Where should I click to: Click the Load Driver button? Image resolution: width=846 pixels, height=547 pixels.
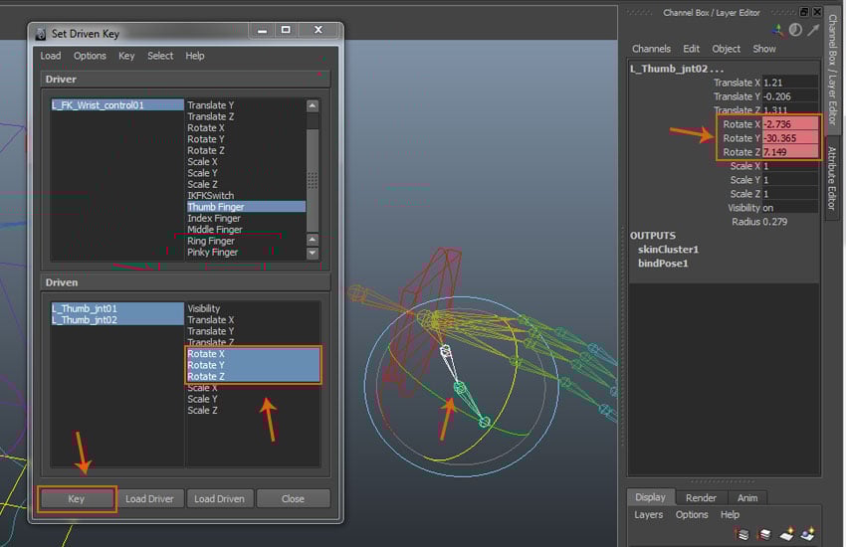[149, 499]
